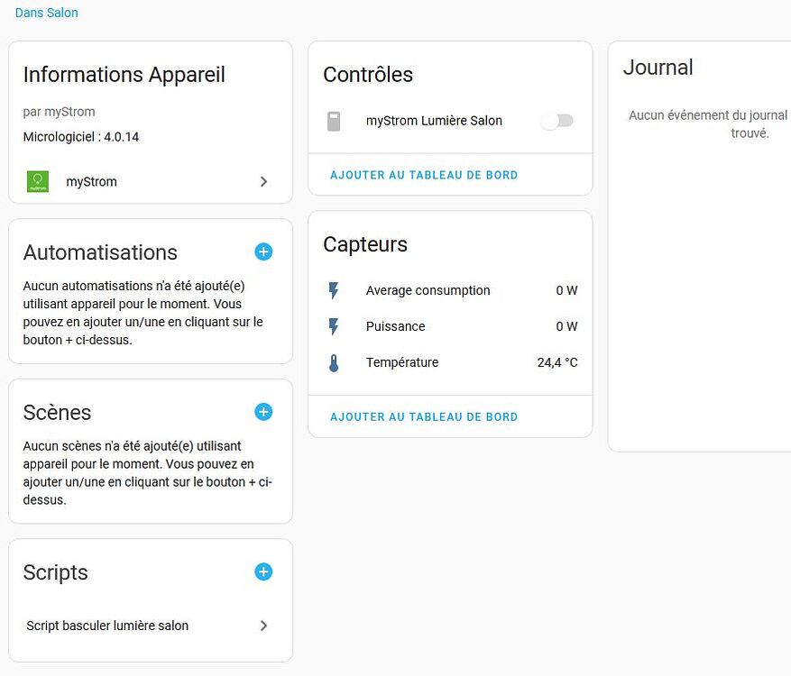Image resolution: width=791 pixels, height=676 pixels.
Task: Click the myStrom Lumière Salon switch icon
Action: [334, 121]
